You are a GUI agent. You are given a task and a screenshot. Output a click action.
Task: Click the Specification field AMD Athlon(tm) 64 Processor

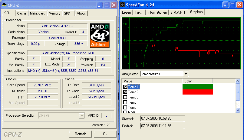click(x=69, y=53)
